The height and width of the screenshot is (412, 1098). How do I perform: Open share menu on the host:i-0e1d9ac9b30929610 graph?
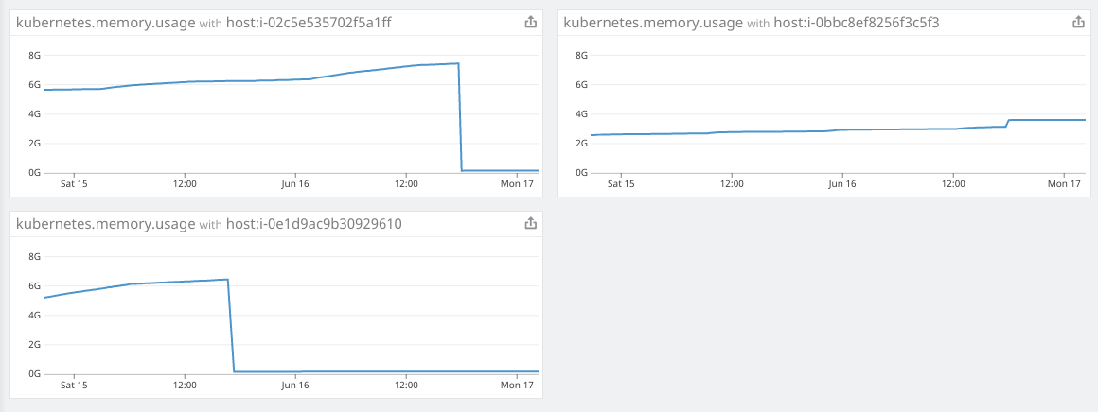[x=531, y=224]
